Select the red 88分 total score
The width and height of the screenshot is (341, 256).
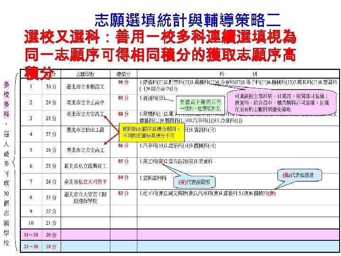point(123,114)
